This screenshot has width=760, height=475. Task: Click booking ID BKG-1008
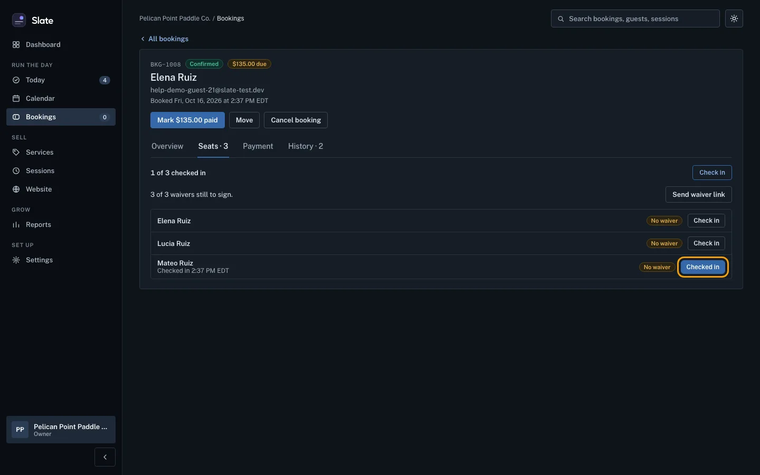(x=166, y=64)
